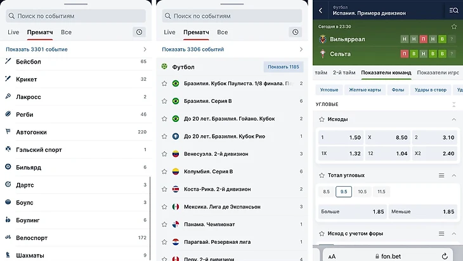The width and height of the screenshot is (463, 261).
Task: Click the Шахматы chess icon
Action: click(8, 255)
